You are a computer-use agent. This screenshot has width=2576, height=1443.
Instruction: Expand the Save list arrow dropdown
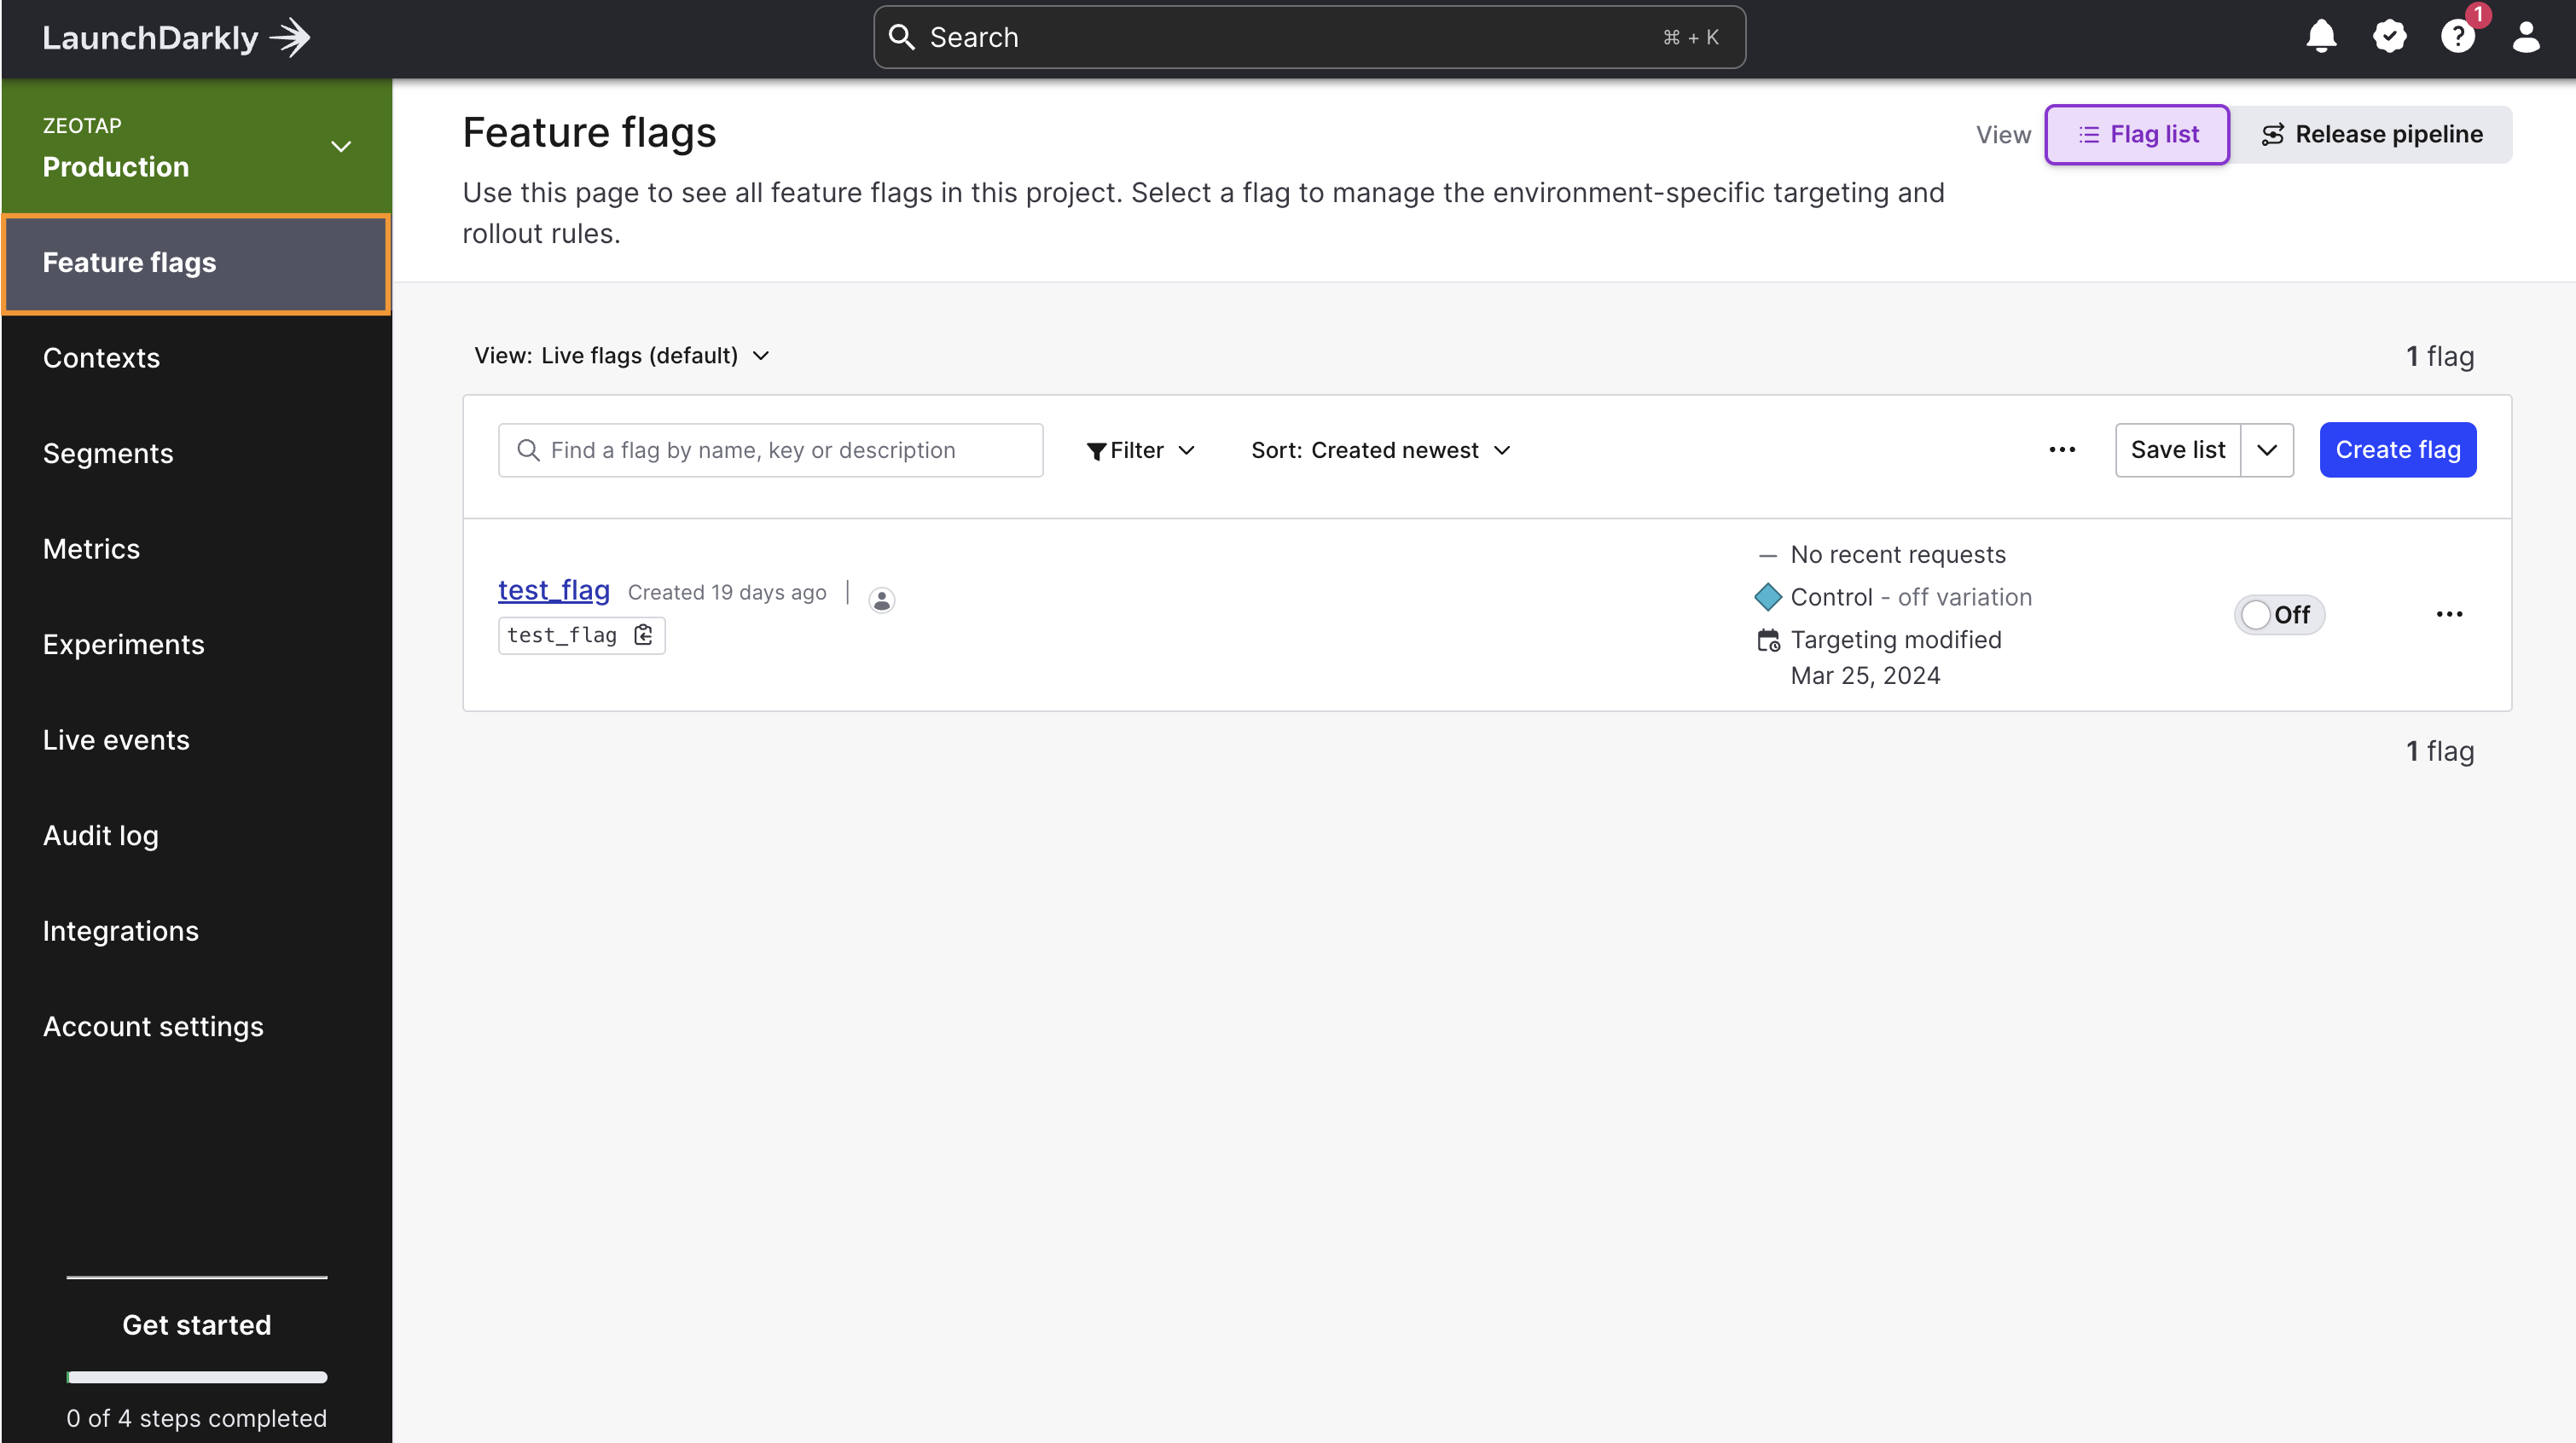click(x=2267, y=450)
